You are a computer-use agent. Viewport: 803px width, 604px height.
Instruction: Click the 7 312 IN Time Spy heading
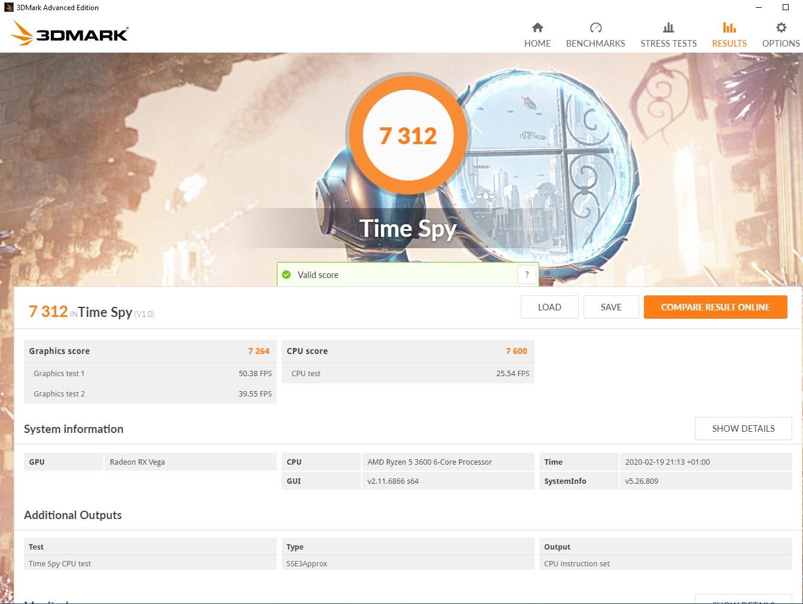tap(91, 312)
